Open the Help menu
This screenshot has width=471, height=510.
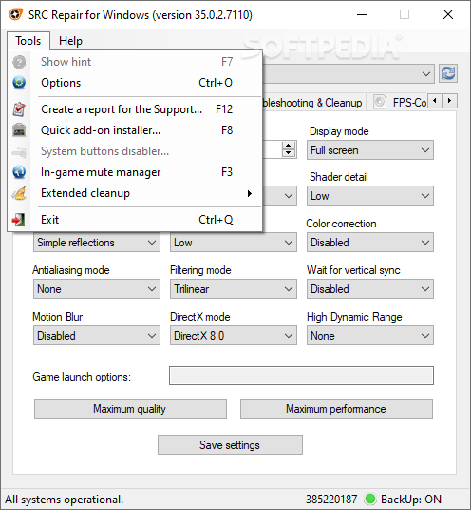[70, 41]
